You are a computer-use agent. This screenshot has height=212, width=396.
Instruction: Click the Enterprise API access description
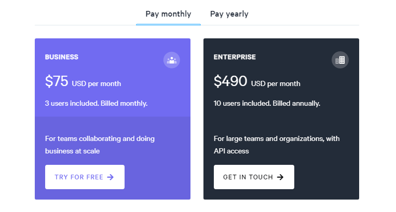click(277, 145)
